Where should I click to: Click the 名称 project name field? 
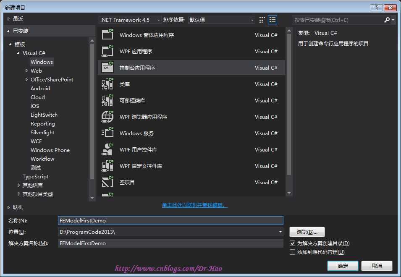pyautogui.click(x=170, y=220)
